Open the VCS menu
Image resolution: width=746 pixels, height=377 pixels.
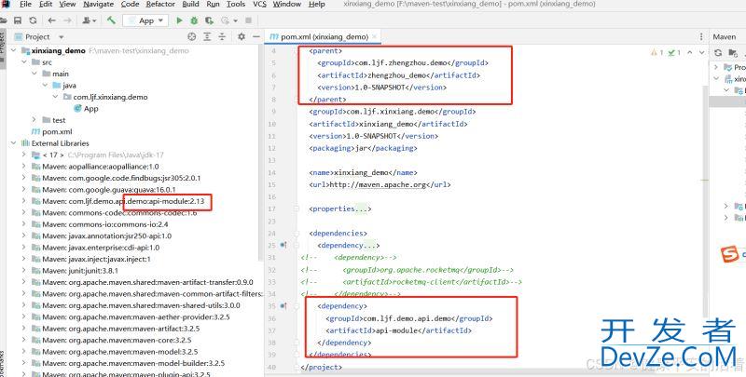tap(259, 5)
